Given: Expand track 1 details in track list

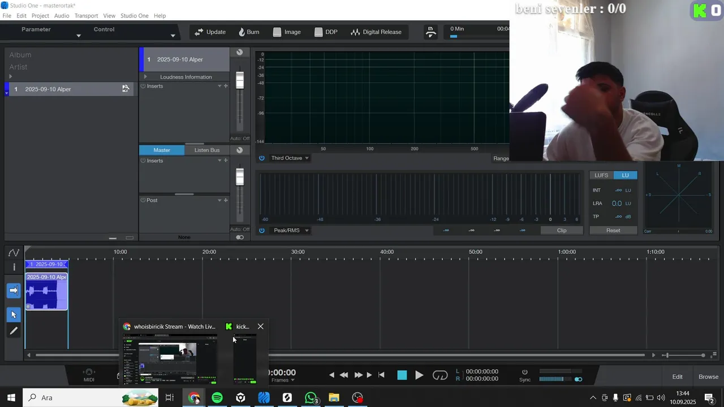Looking at the screenshot, I should pos(7,93).
